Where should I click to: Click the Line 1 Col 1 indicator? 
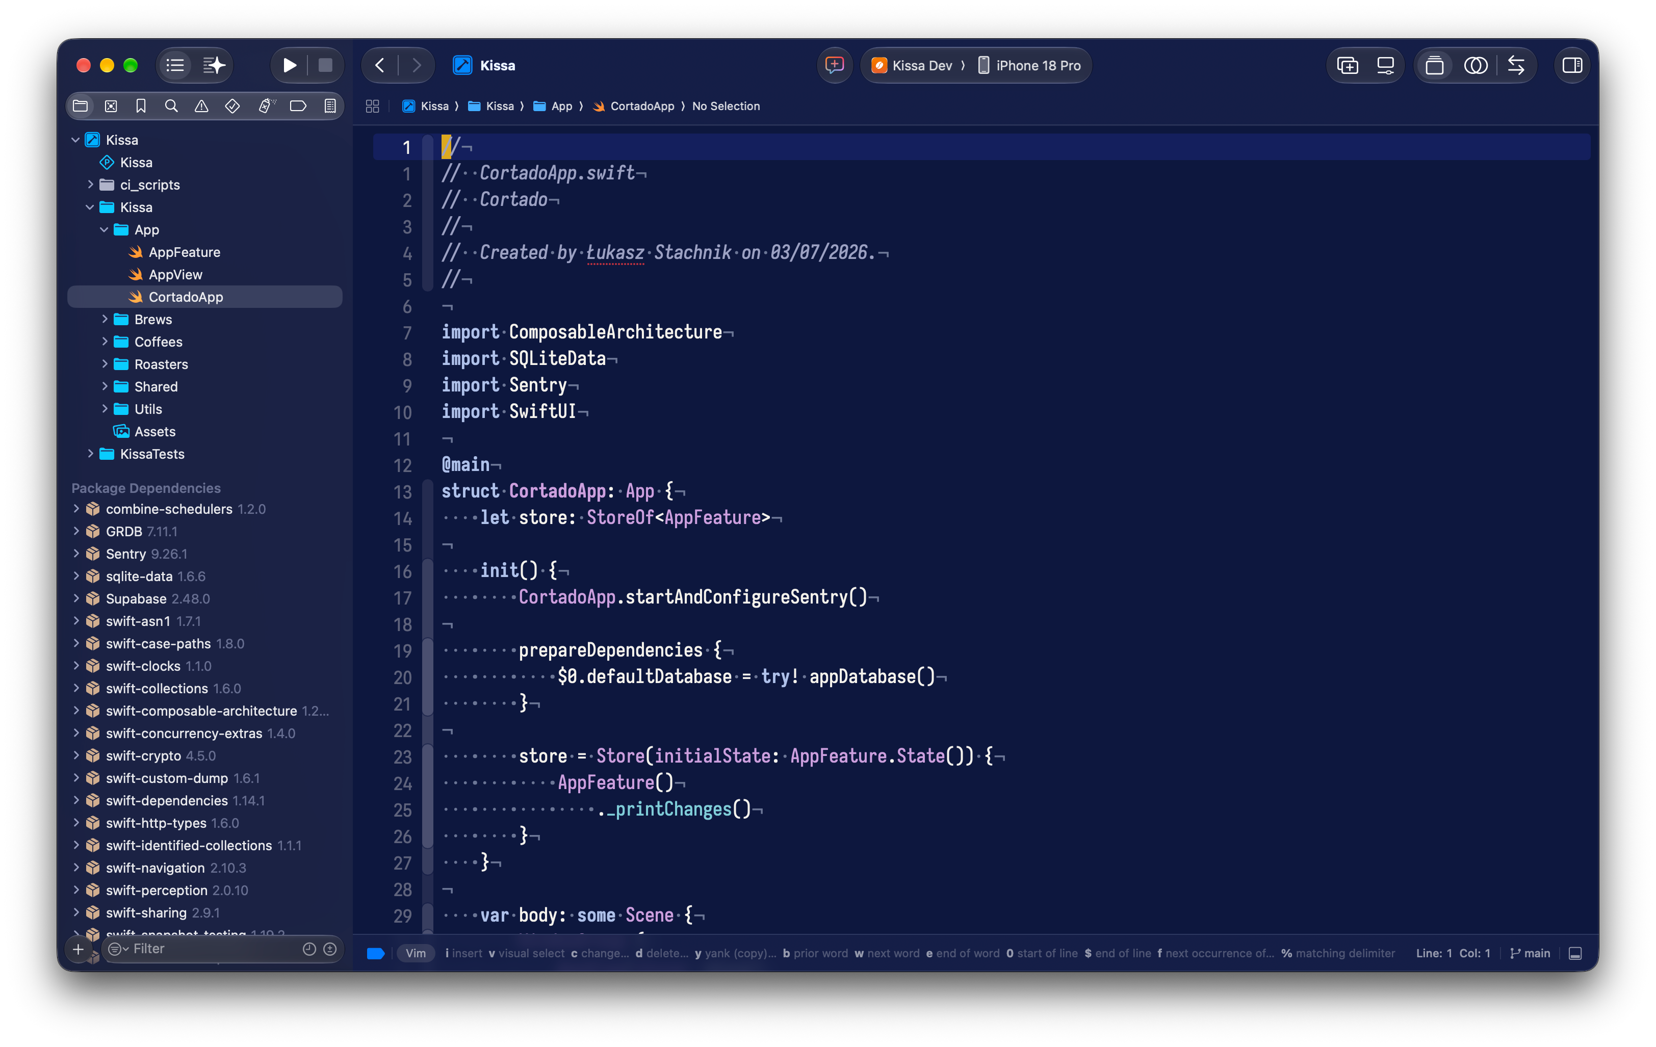(1453, 954)
